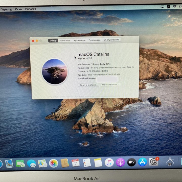The height and width of the screenshot is (182, 182).
Task: Open System Information icon in Dock
Action: pos(170,162)
